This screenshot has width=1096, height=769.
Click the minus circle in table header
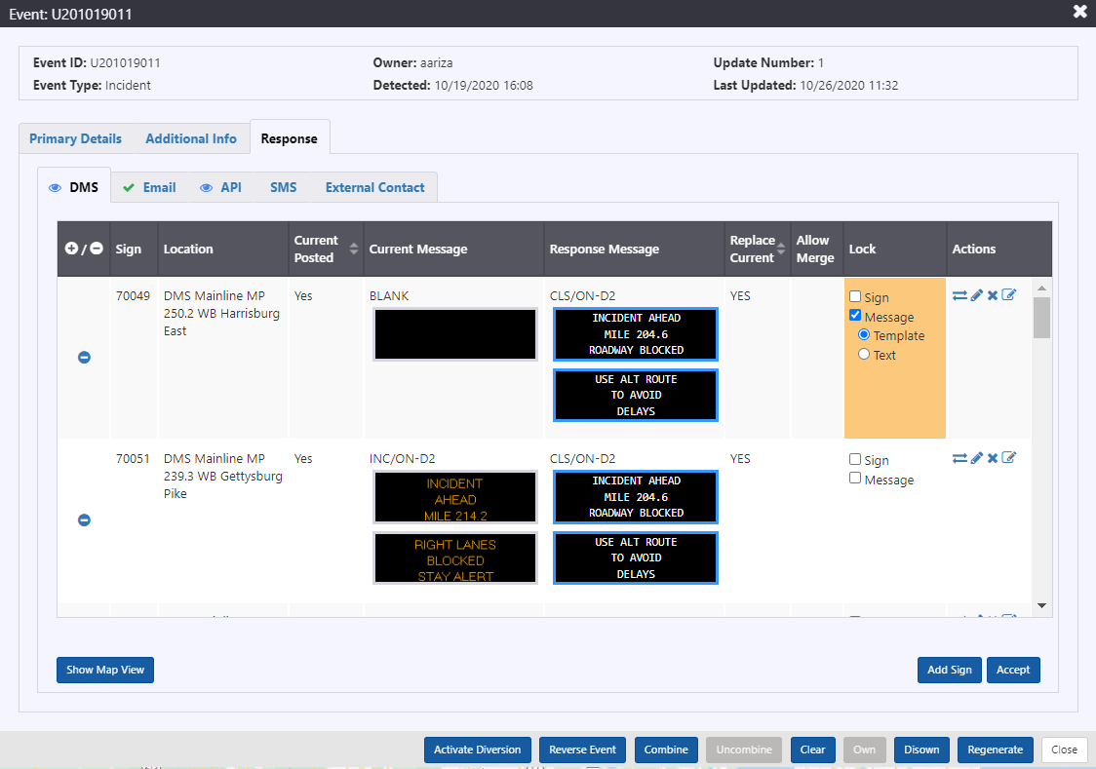(x=97, y=248)
